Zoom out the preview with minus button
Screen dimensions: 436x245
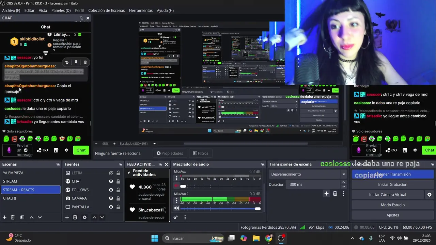point(96,144)
